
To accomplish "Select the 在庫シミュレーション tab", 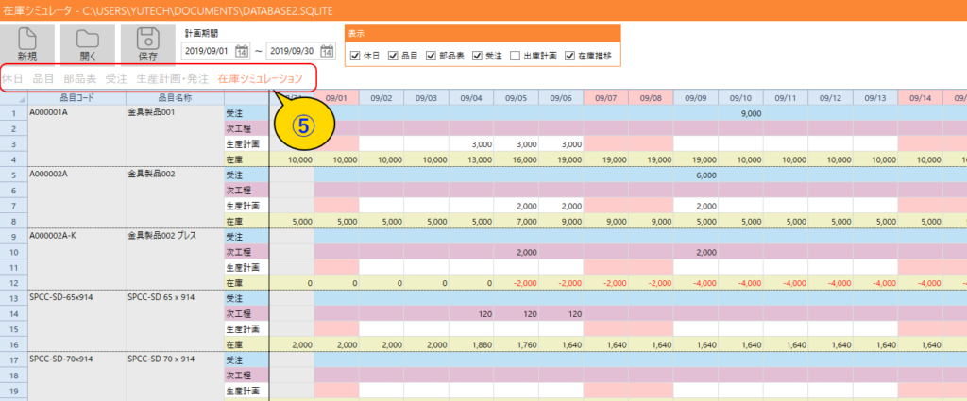I will point(260,78).
